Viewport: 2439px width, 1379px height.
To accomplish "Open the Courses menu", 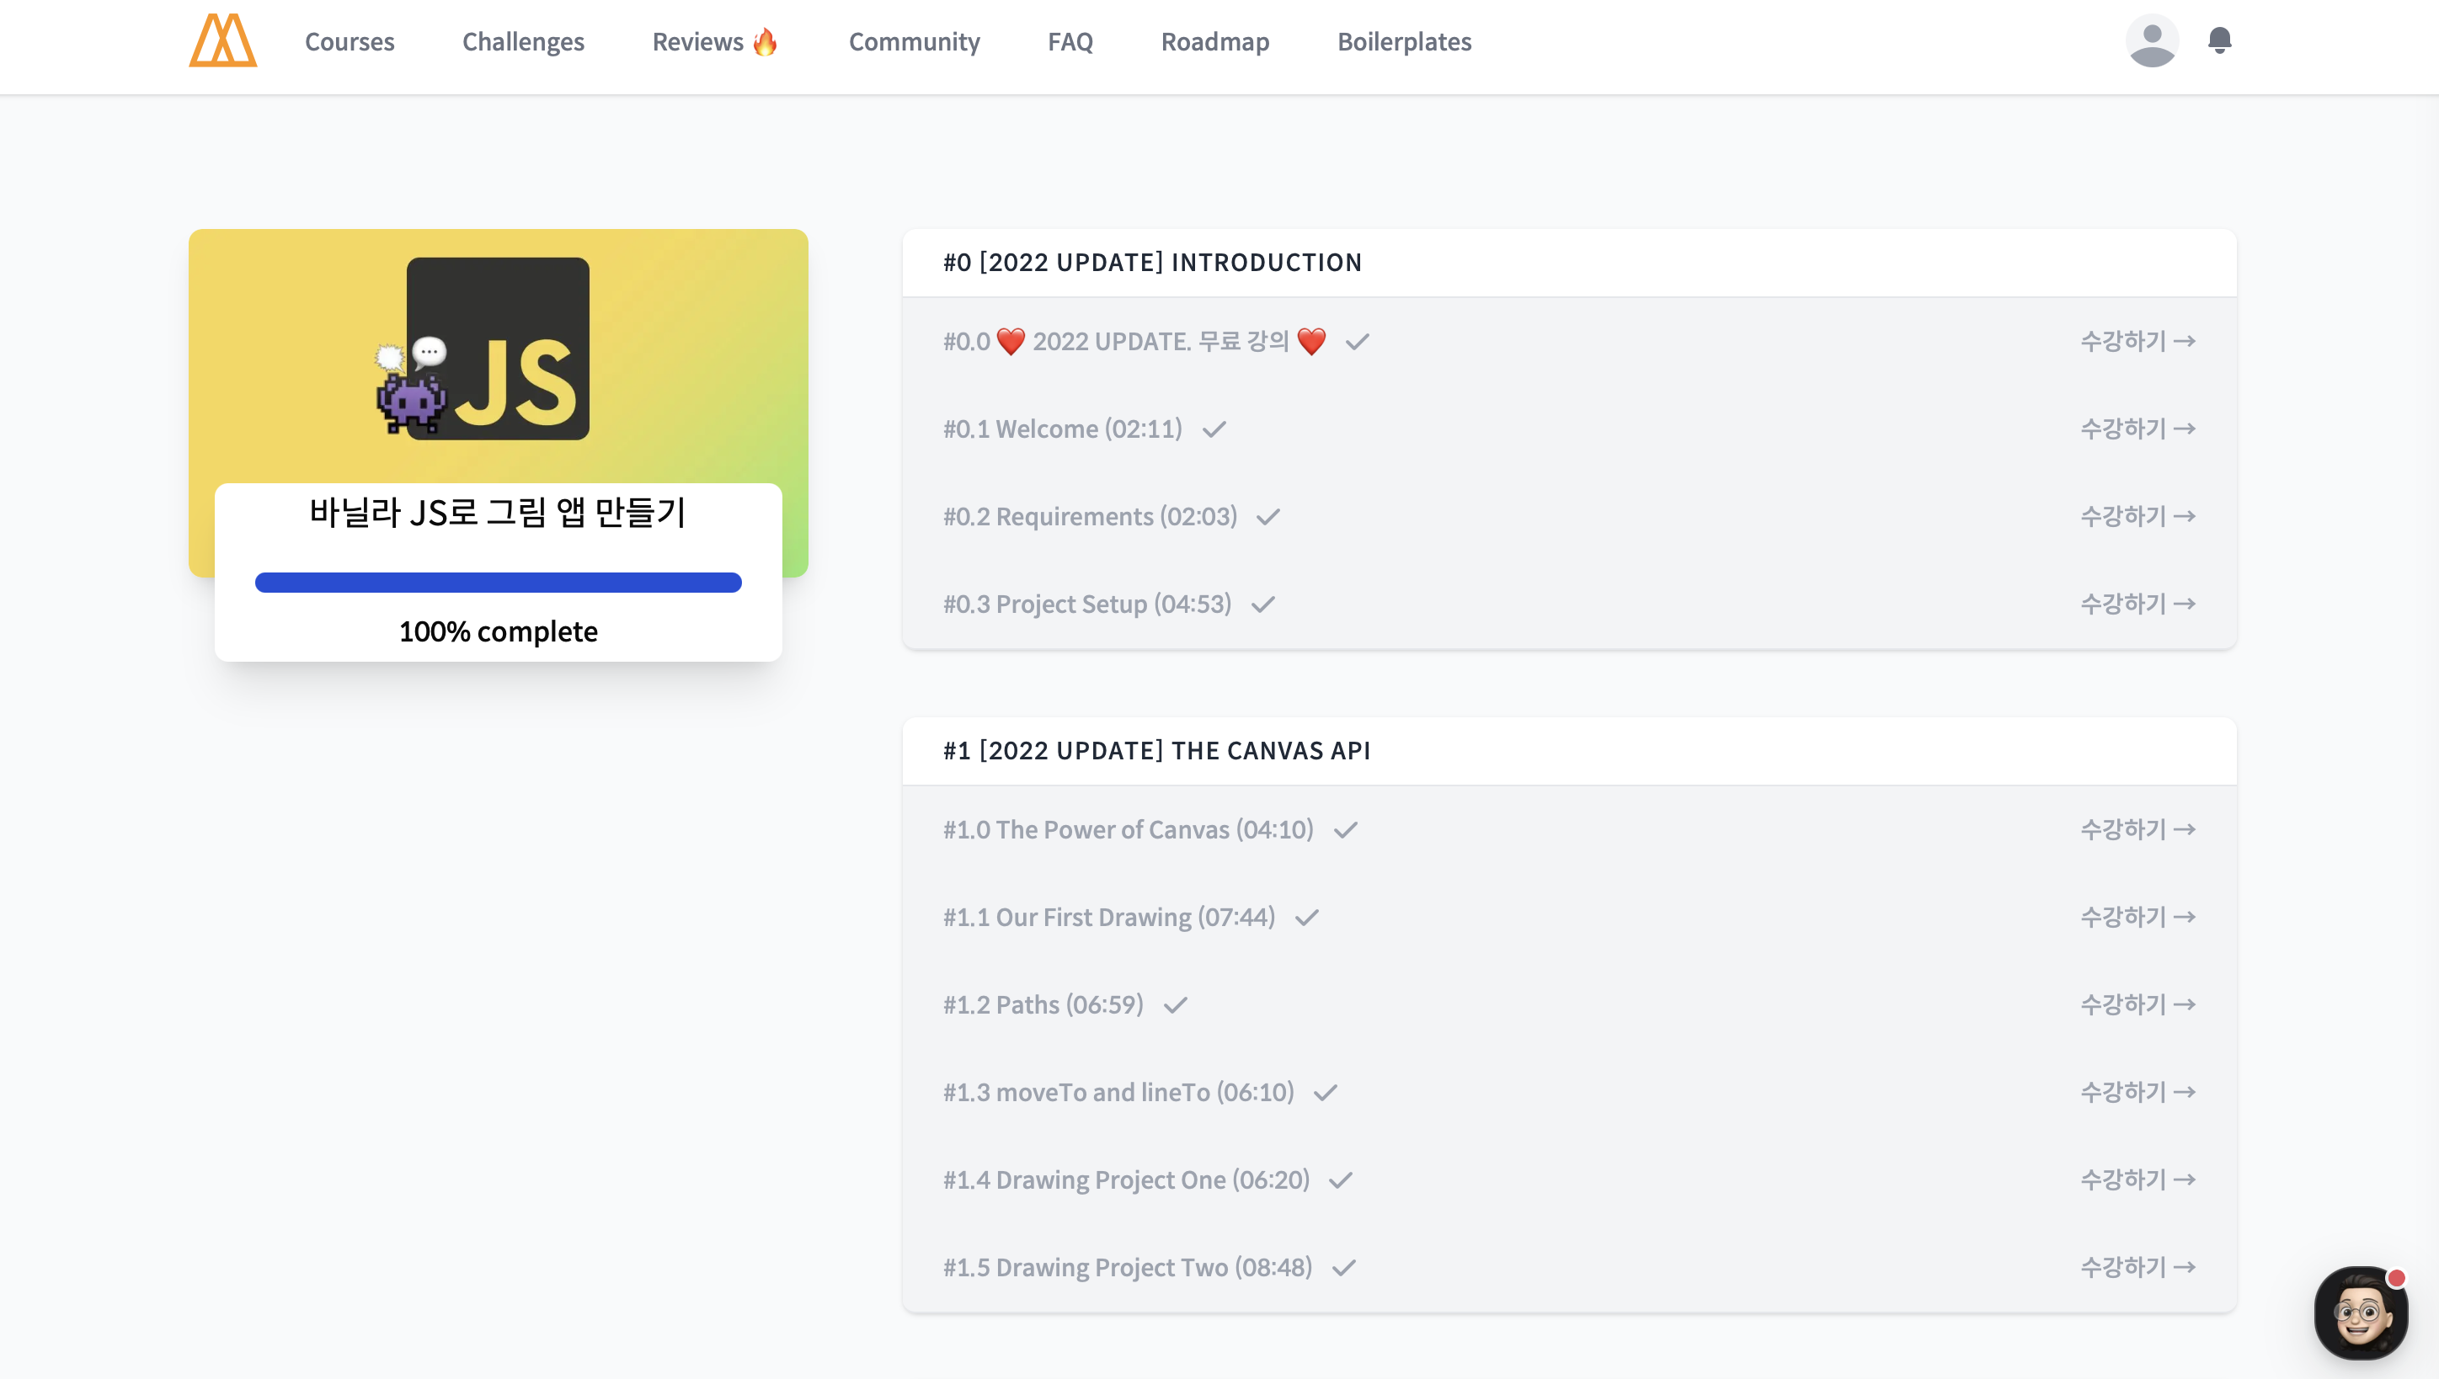I will [x=350, y=42].
